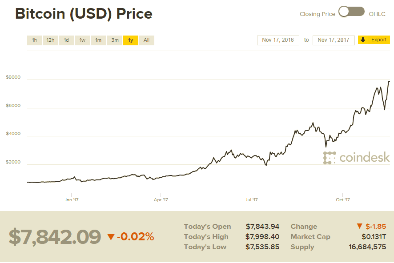Click the OHLC label

tap(377, 14)
